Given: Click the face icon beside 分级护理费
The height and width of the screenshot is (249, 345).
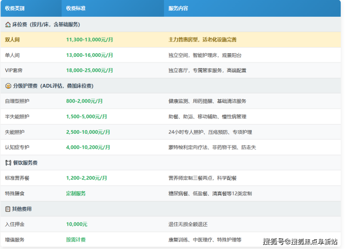Looking at the screenshot, I should [8, 86].
